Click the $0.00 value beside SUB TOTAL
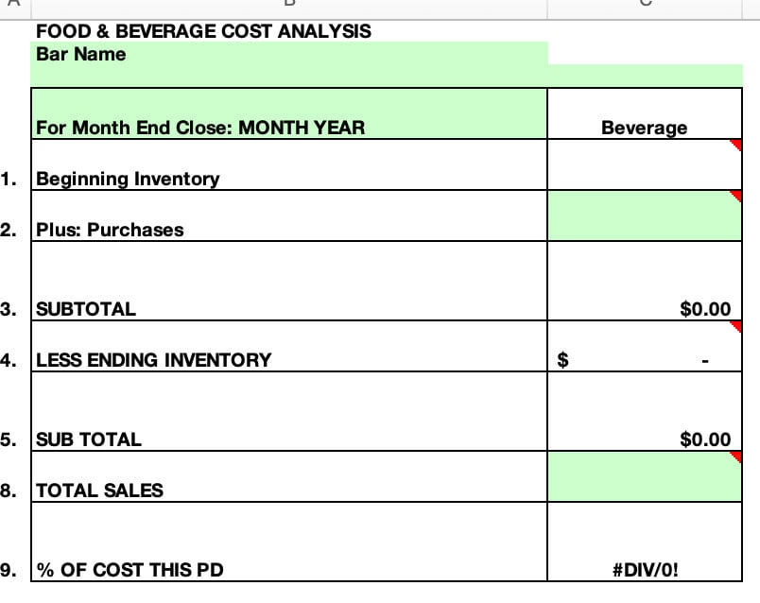The height and width of the screenshot is (603, 760). [705, 439]
